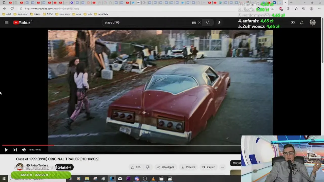Open YouTube notifications bell
324x182 pixels.
[x=302, y=22]
